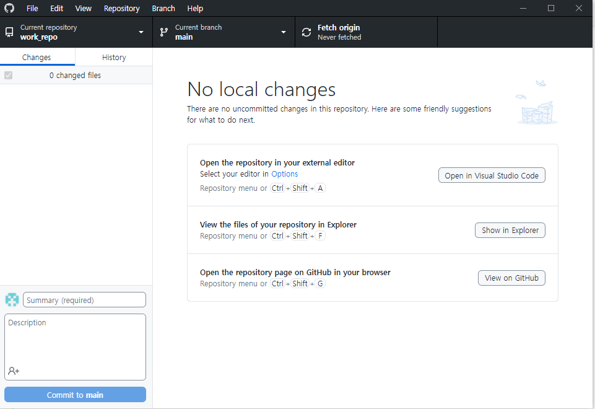Select the Changes tab
Viewport: 595px width, 409px height.
point(37,58)
